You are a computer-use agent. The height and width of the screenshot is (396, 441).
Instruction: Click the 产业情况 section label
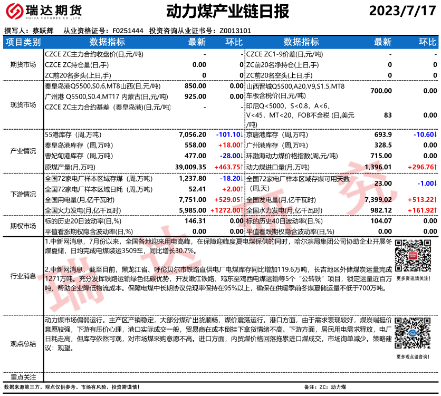click(23, 151)
